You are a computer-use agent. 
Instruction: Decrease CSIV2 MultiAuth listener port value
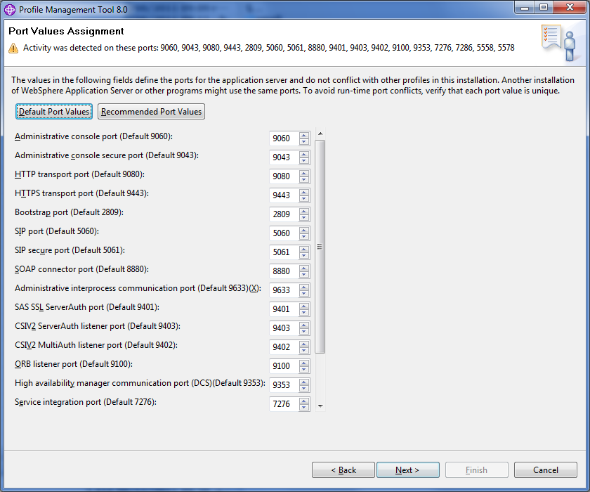[x=304, y=351]
